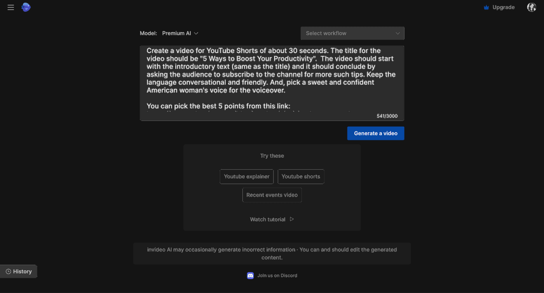Open the hamburger menu
The height and width of the screenshot is (293, 544).
11,7
